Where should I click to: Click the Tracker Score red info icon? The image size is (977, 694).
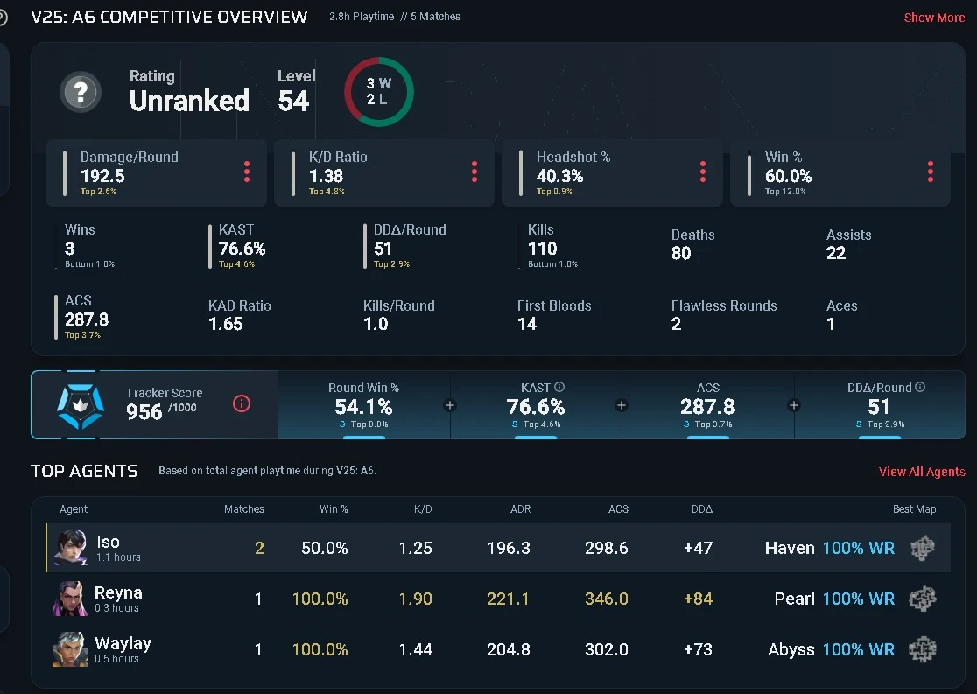[x=242, y=403]
